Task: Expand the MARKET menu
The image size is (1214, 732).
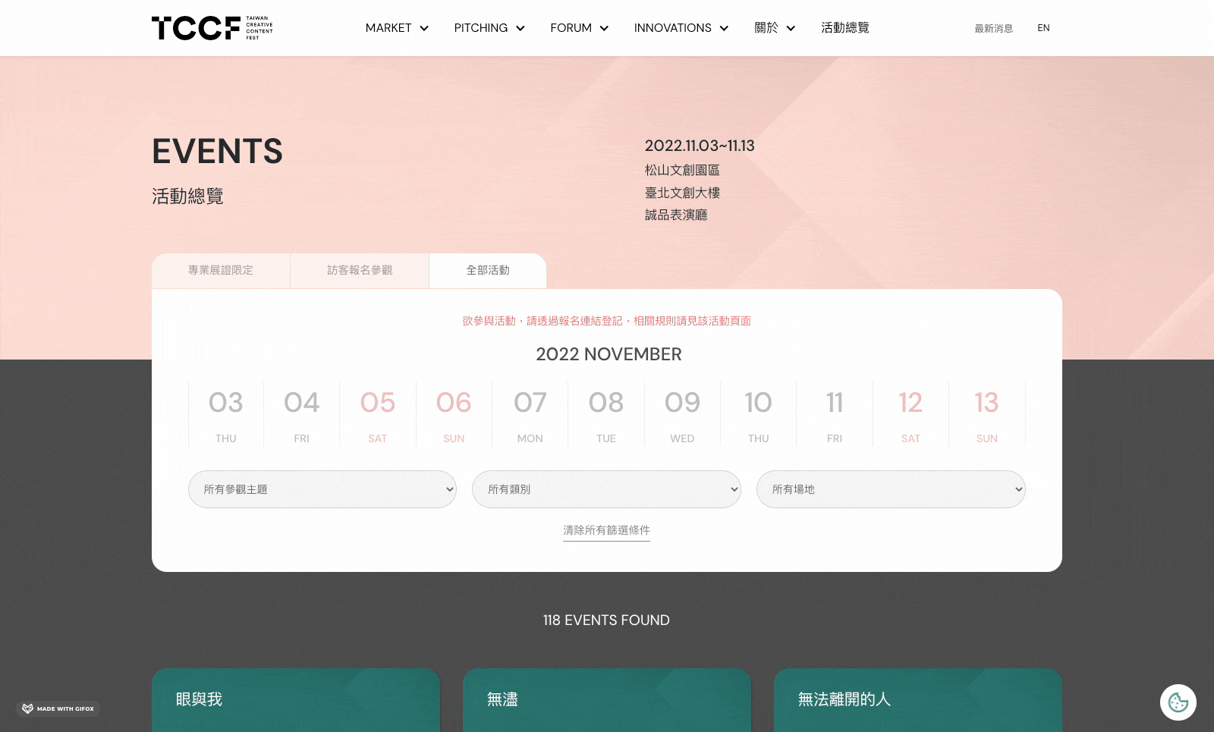Action: tap(397, 28)
